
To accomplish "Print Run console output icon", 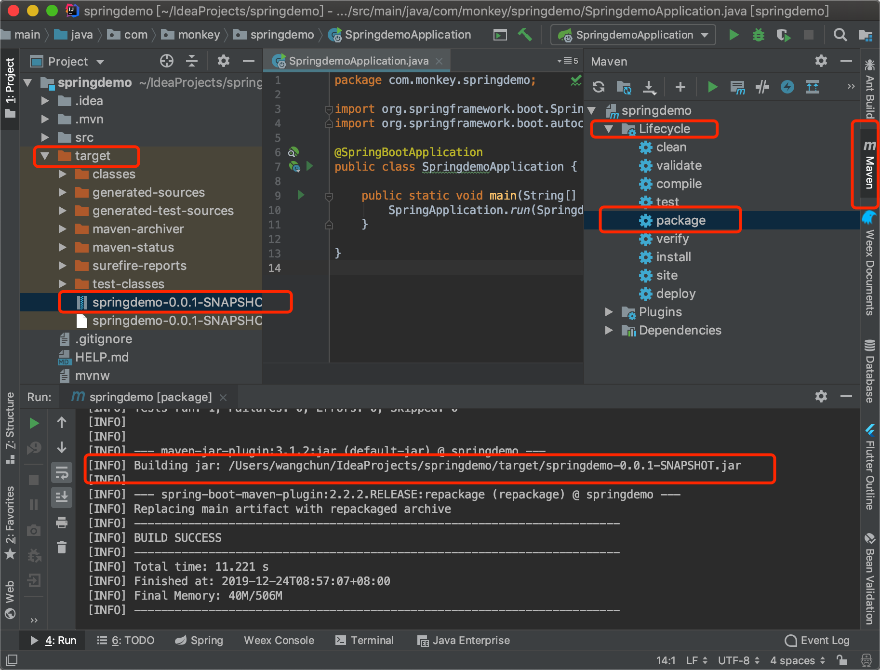I will click(x=62, y=523).
